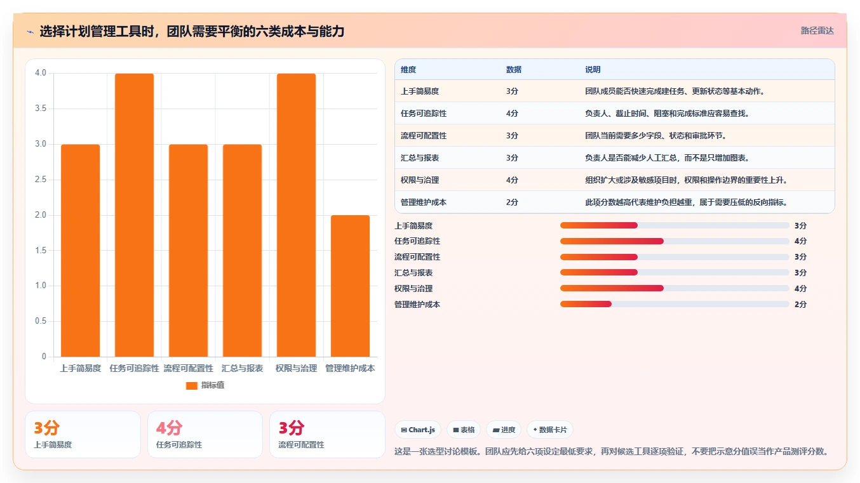Click the 上手简易度 progress bar
Viewport: 860px width, 483px height.
pyautogui.click(x=675, y=225)
